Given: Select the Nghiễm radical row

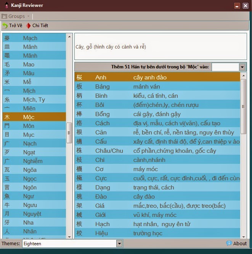Looking at the screenshot, I should tap(34, 161).
